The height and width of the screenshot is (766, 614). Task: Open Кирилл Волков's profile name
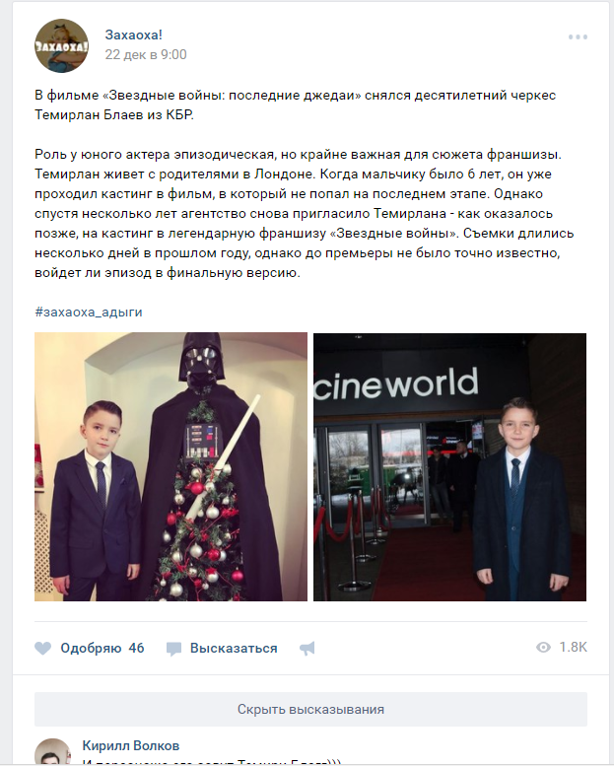(x=131, y=746)
